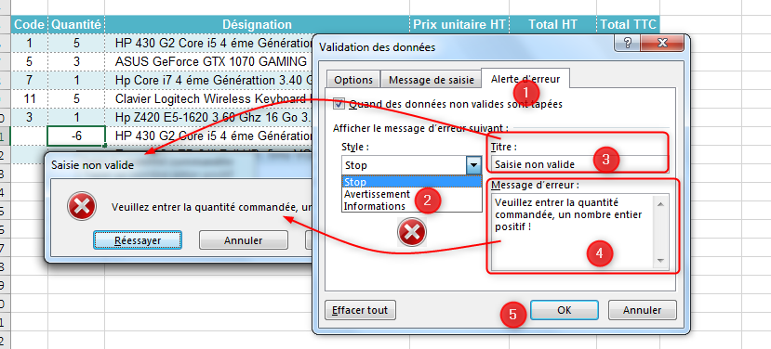This screenshot has height=349, width=771.
Task: Select the cell containing -6
Action: (x=76, y=136)
